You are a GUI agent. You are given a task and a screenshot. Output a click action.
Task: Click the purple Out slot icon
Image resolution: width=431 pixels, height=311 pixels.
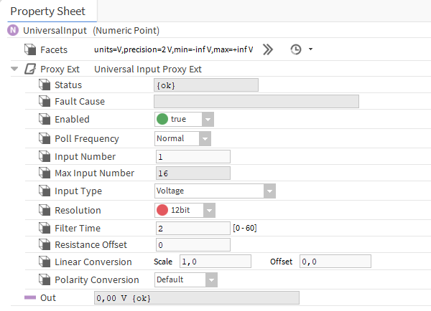(x=29, y=297)
